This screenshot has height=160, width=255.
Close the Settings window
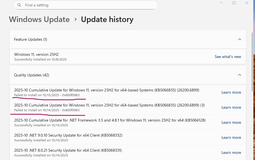coord(247,3)
